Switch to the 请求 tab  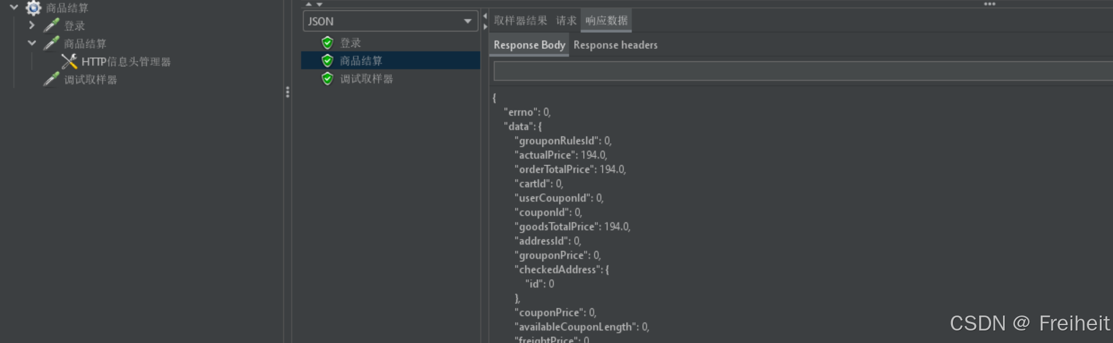566,20
